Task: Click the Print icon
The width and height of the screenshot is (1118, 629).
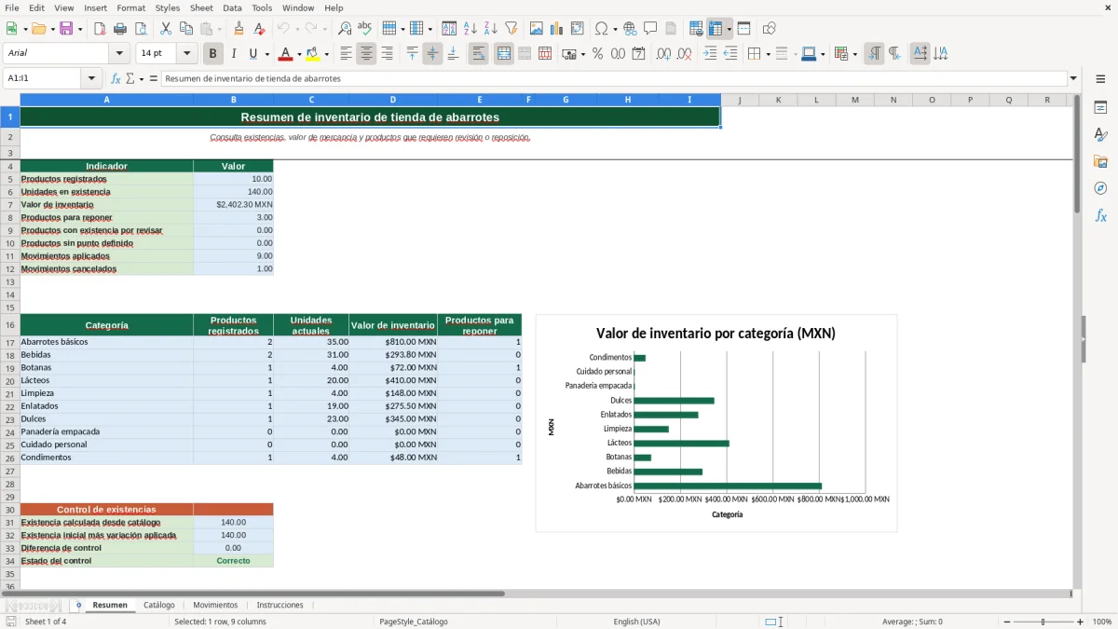Action: 120,29
